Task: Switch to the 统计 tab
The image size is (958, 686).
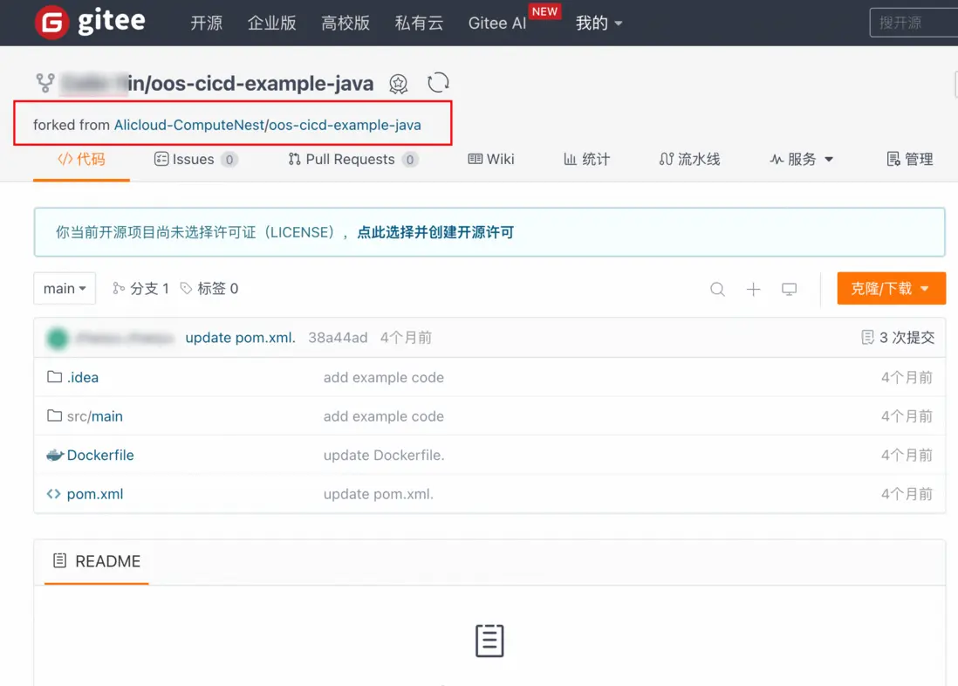Action: [x=586, y=160]
